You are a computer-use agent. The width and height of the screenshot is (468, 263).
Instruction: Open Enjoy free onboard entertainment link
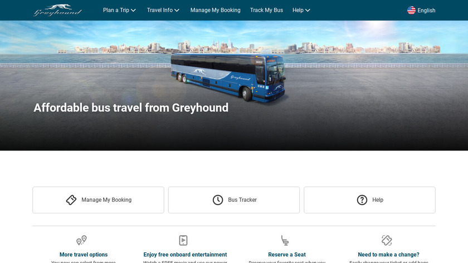(x=185, y=255)
